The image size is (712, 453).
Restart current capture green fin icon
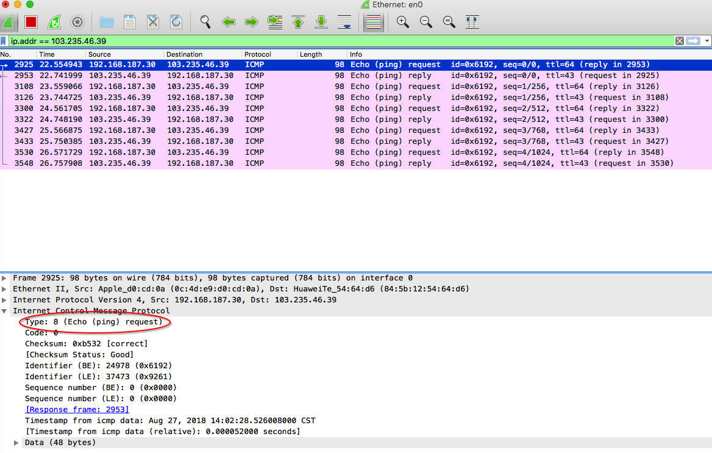click(x=54, y=22)
